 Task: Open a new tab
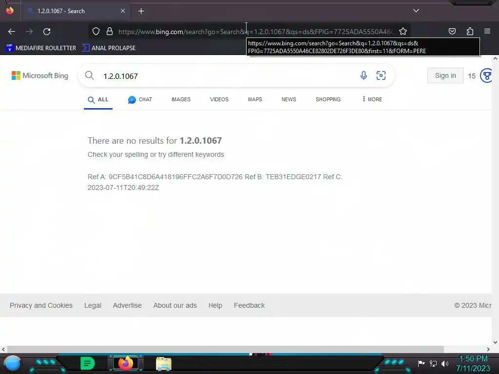coord(141,11)
